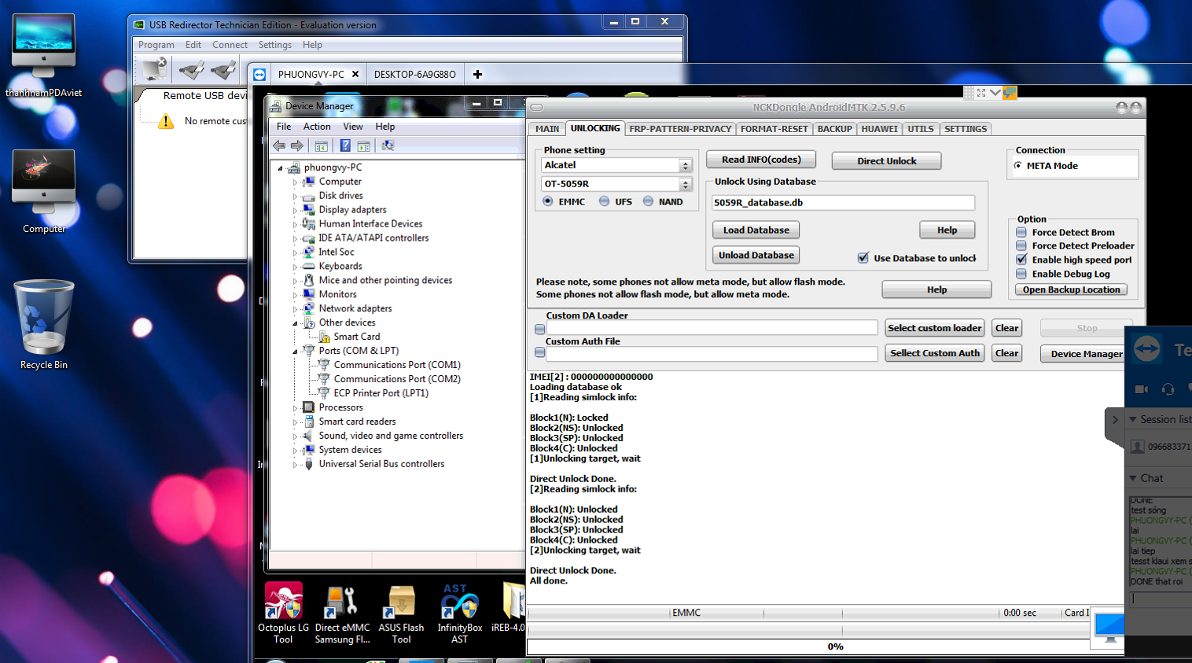Expand Universal Serial Bus controllers node
The width and height of the screenshot is (1192, 663).
pos(296,464)
